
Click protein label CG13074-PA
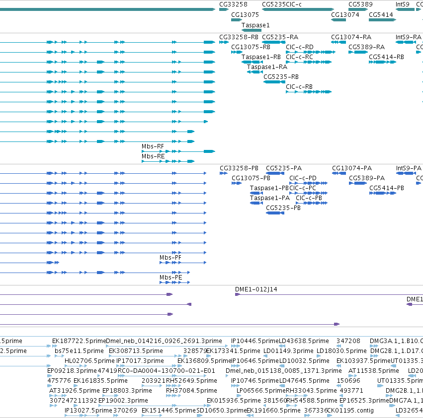(352, 168)
